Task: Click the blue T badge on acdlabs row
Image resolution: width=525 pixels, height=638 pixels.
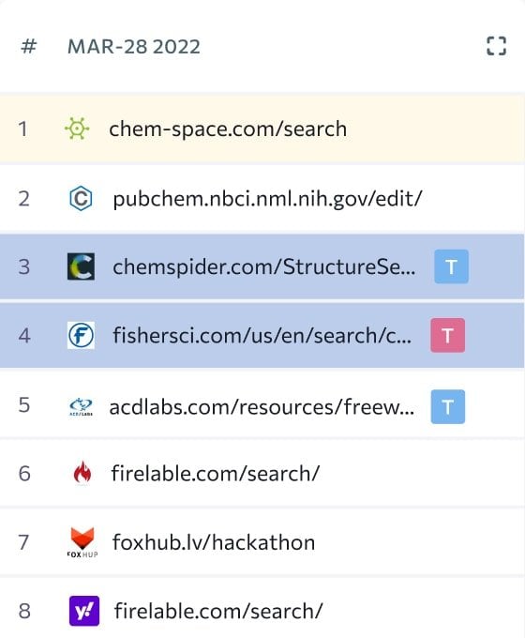Action: pyautogui.click(x=448, y=406)
